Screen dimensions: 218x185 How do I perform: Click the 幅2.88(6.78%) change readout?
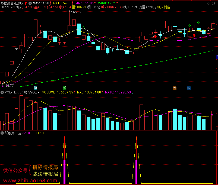[x=112, y=7]
